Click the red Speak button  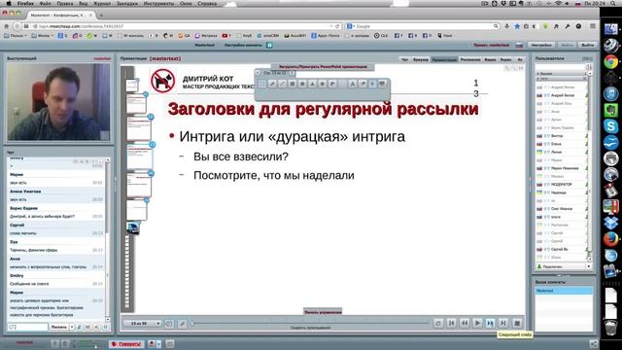[126, 344]
